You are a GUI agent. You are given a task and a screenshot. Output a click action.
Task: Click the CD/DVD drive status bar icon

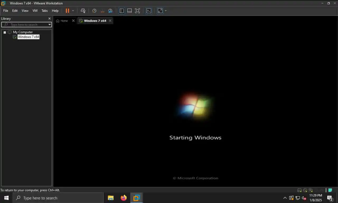click(305, 190)
